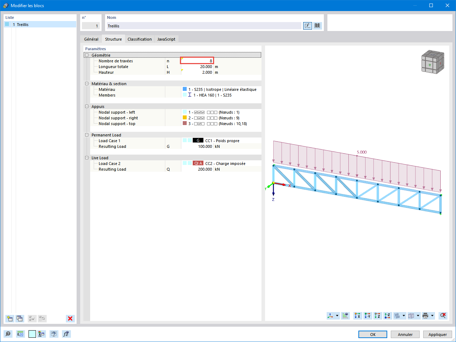
Task: Open the print options dropdown arrow
Action: pyautogui.click(x=432, y=316)
